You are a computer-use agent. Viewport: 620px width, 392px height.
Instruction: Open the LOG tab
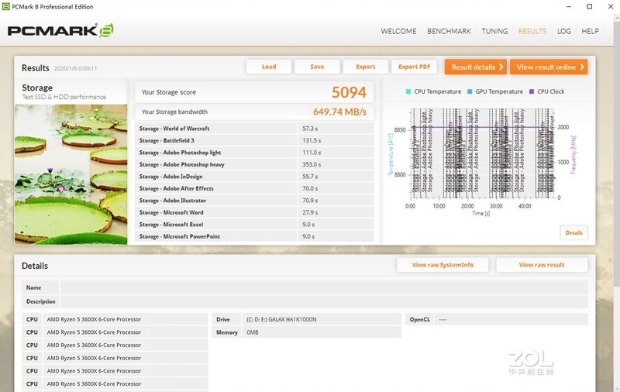point(564,31)
